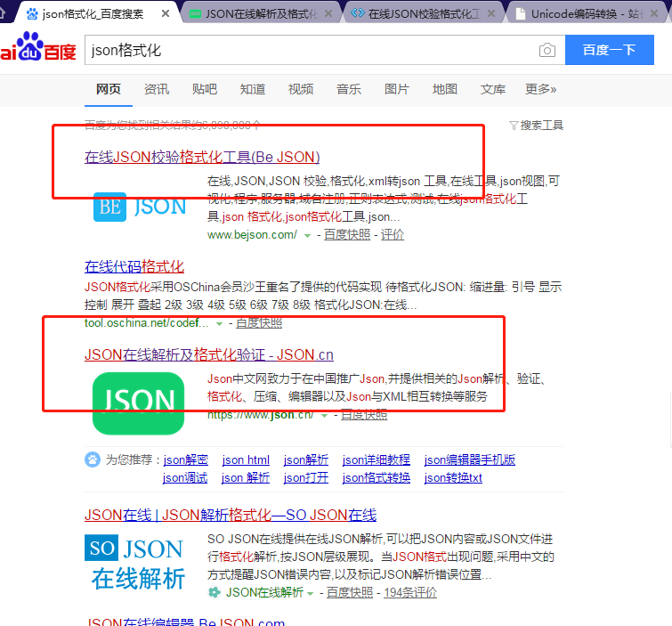Click the json html recommended search
The height and width of the screenshot is (626, 672).
[x=246, y=459]
